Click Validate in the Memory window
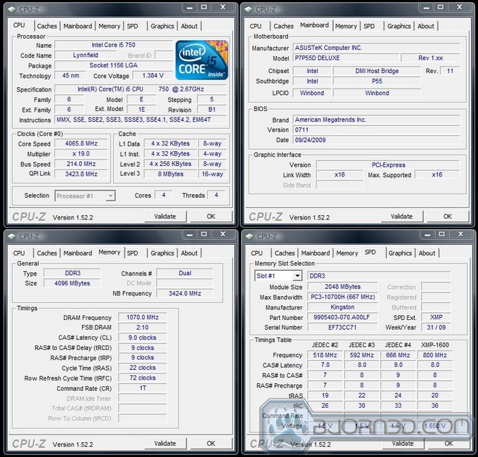478x457 pixels. [x=165, y=443]
